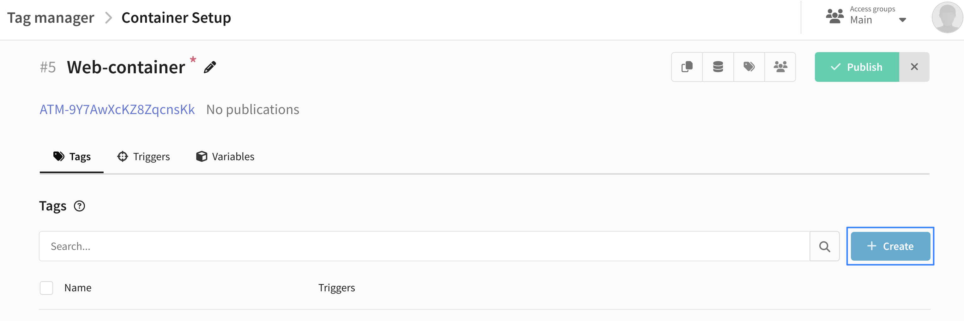Click the copy container icon
Image resolution: width=964 pixels, height=321 pixels.
point(687,67)
